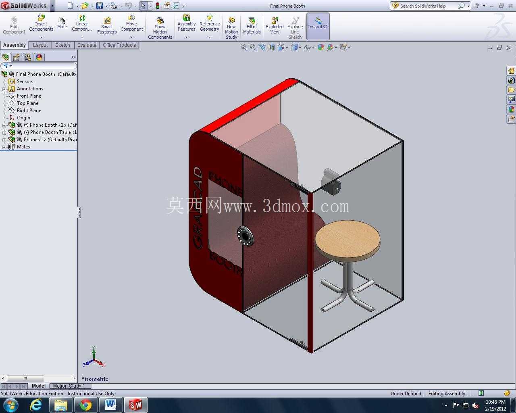This screenshot has height=413, width=516.
Task: Open Google Chrome from the taskbar
Action: 85,405
